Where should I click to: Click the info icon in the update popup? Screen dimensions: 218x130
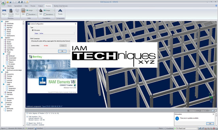click(177, 118)
